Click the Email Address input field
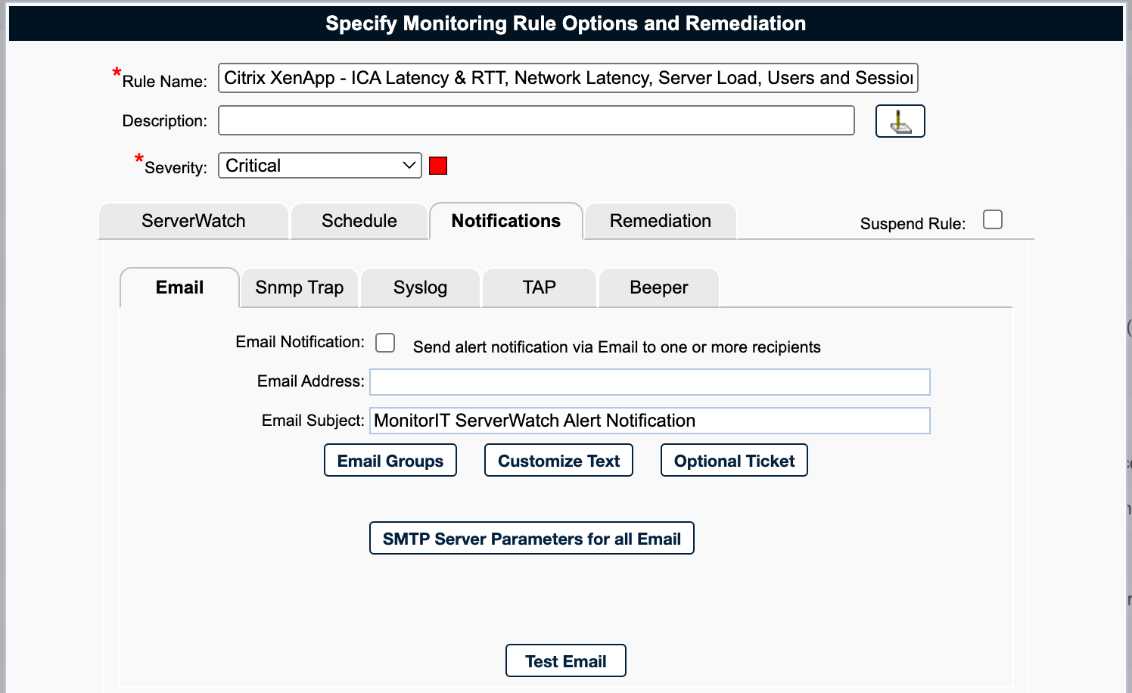Viewport: 1132px width, 693px height. click(650, 382)
